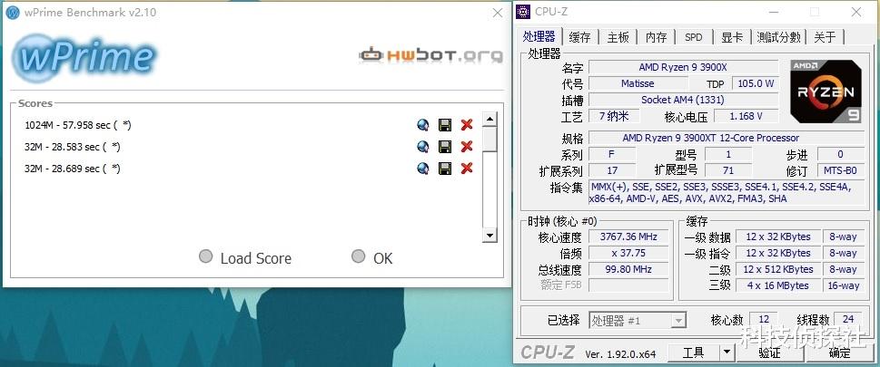Viewport: 880px width, 367px height.
Task: Delete the 32M 28.583 sec score
Action: tap(467, 147)
